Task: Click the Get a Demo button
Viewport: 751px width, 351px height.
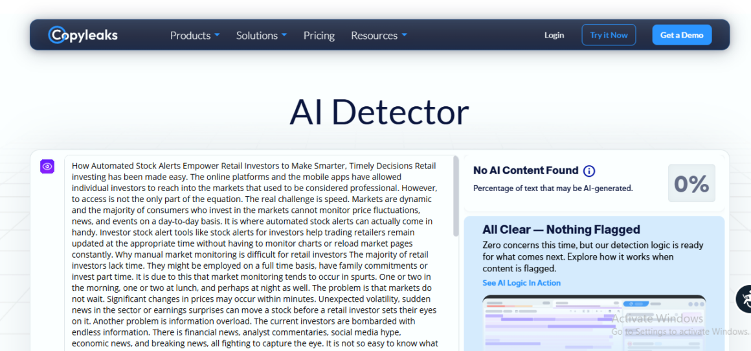Action: pyautogui.click(x=682, y=35)
